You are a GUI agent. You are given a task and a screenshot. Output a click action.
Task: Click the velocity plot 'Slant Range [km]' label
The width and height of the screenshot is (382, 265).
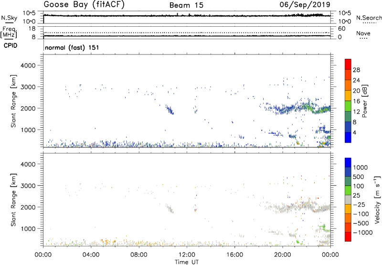tap(13, 200)
